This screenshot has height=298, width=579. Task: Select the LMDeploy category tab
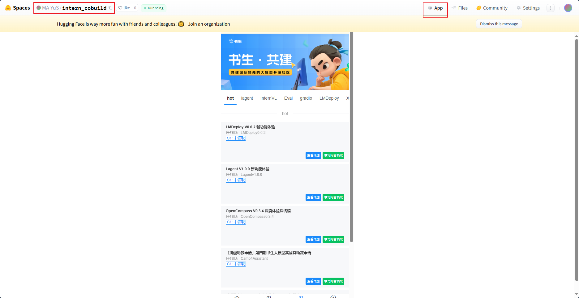(329, 98)
